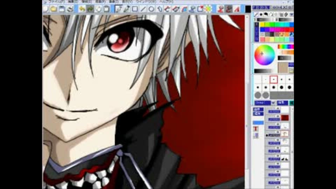Select the circle shape tool
Image resolution: width=336 pixels, height=189 pixels.
151,9
